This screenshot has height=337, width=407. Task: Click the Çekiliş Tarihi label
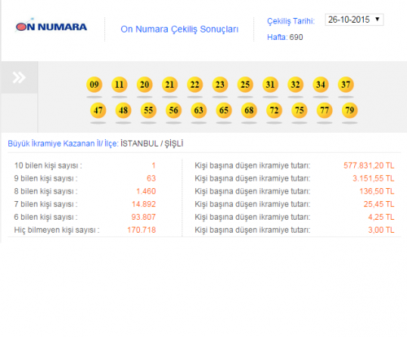[x=291, y=21]
